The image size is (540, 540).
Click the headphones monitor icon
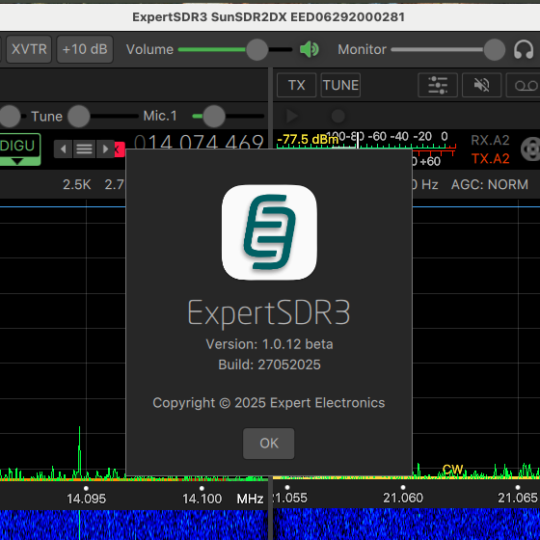pyautogui.click(x=524, y=49)
